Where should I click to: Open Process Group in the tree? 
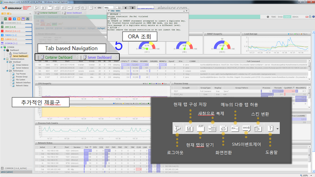click(22, 77)
